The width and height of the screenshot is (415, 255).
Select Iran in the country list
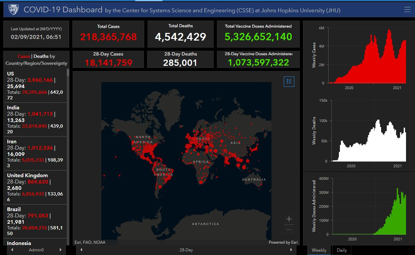pyautogui.click(x=35, y=154)
